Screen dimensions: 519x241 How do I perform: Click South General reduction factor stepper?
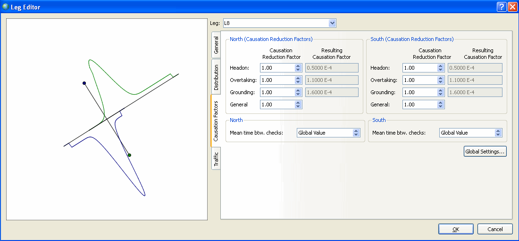(x=441, y=104)
